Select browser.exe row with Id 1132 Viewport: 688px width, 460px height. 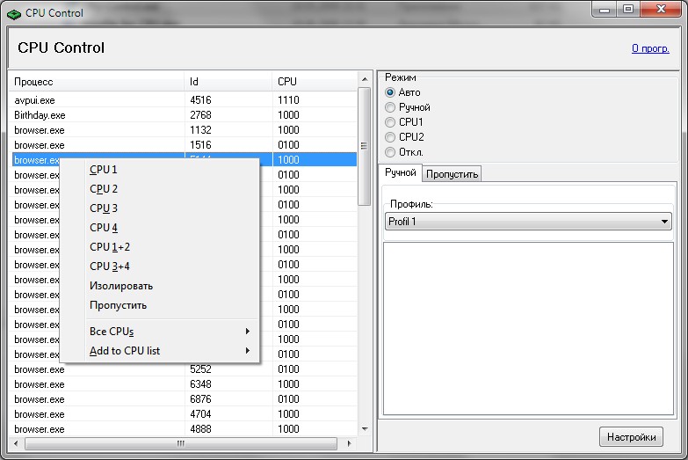point(183,130)
